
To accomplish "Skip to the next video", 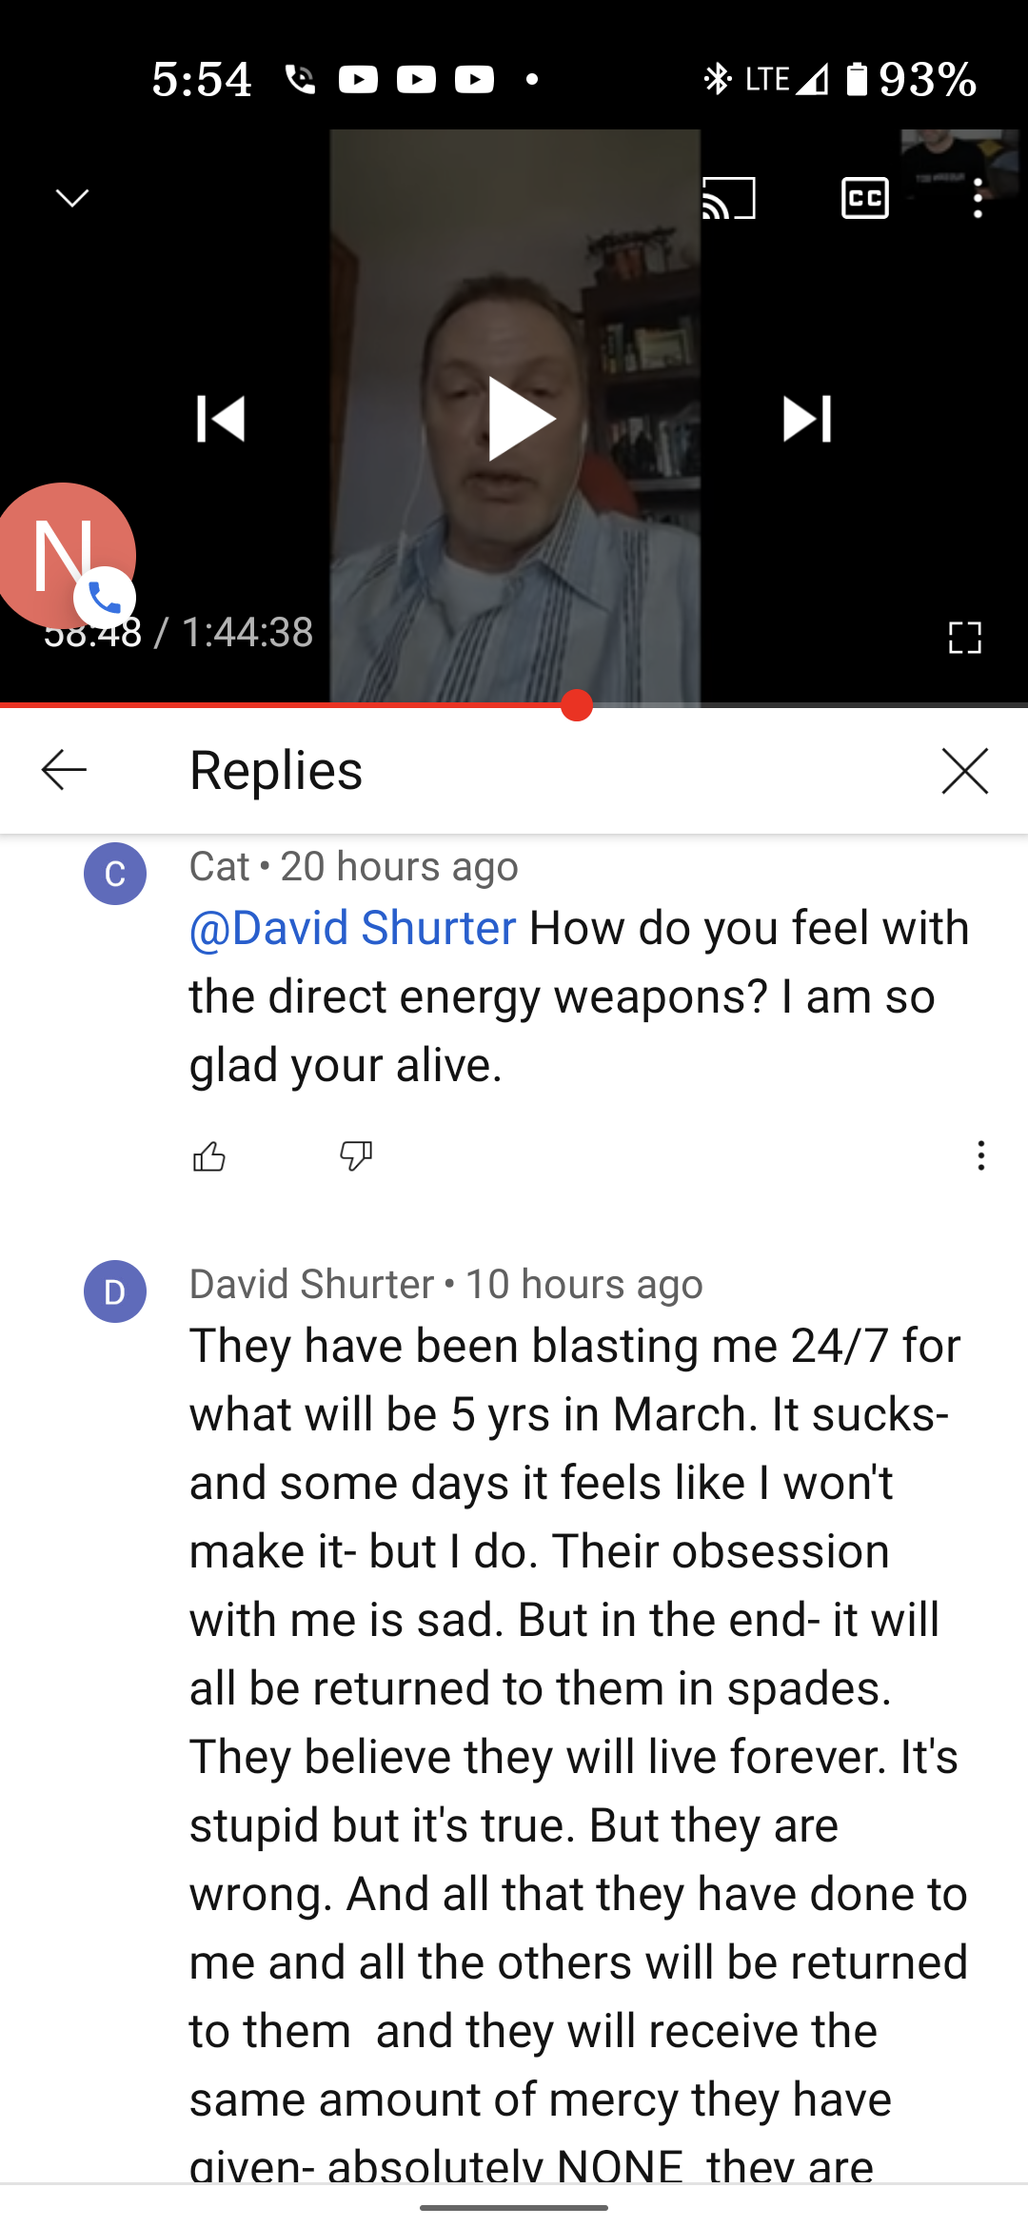I will (807, 419).
